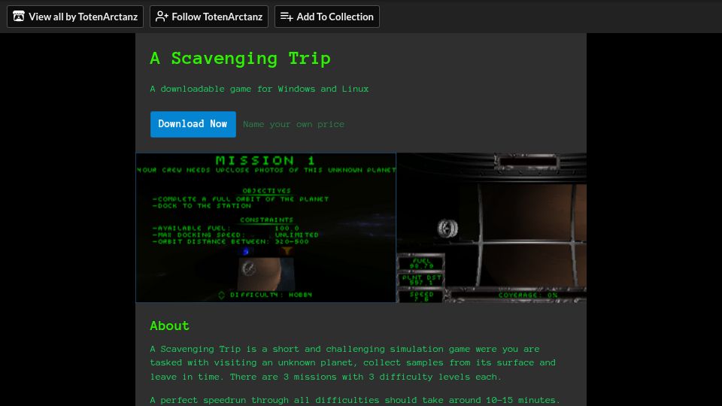Click the follow user icon
This screenshot has width=722, height=406.
162,17
